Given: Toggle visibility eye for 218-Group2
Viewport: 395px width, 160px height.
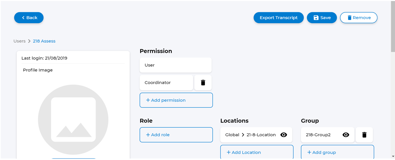Looking at the screenshot, I should 346,135.
